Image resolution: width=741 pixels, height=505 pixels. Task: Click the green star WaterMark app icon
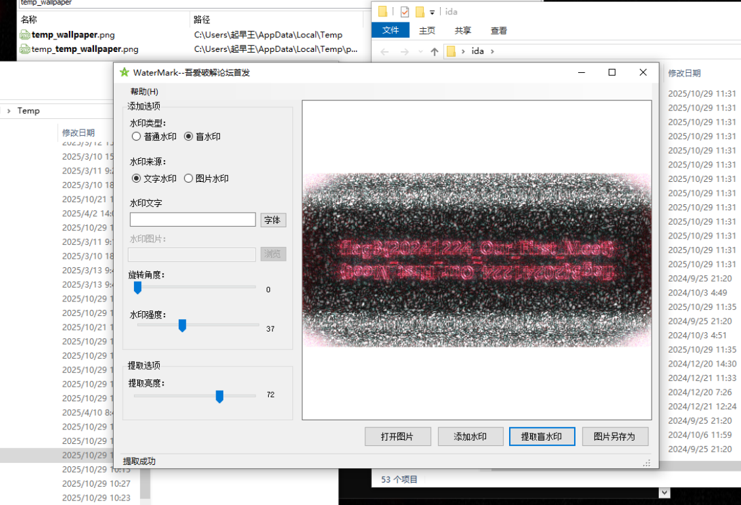click(x=124, y=72)
